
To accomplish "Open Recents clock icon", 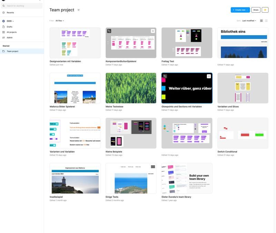I will pos(3,12).
